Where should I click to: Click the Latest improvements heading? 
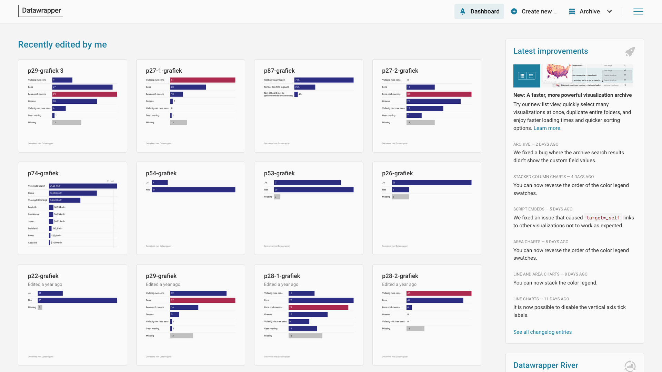pyautogui.click(x=550, y=51)
